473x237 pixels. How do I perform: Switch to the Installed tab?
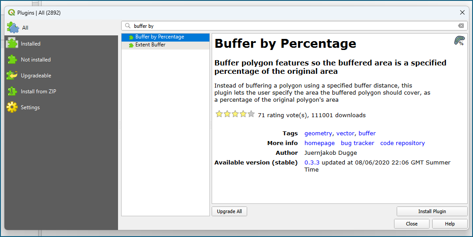(61, 44)
